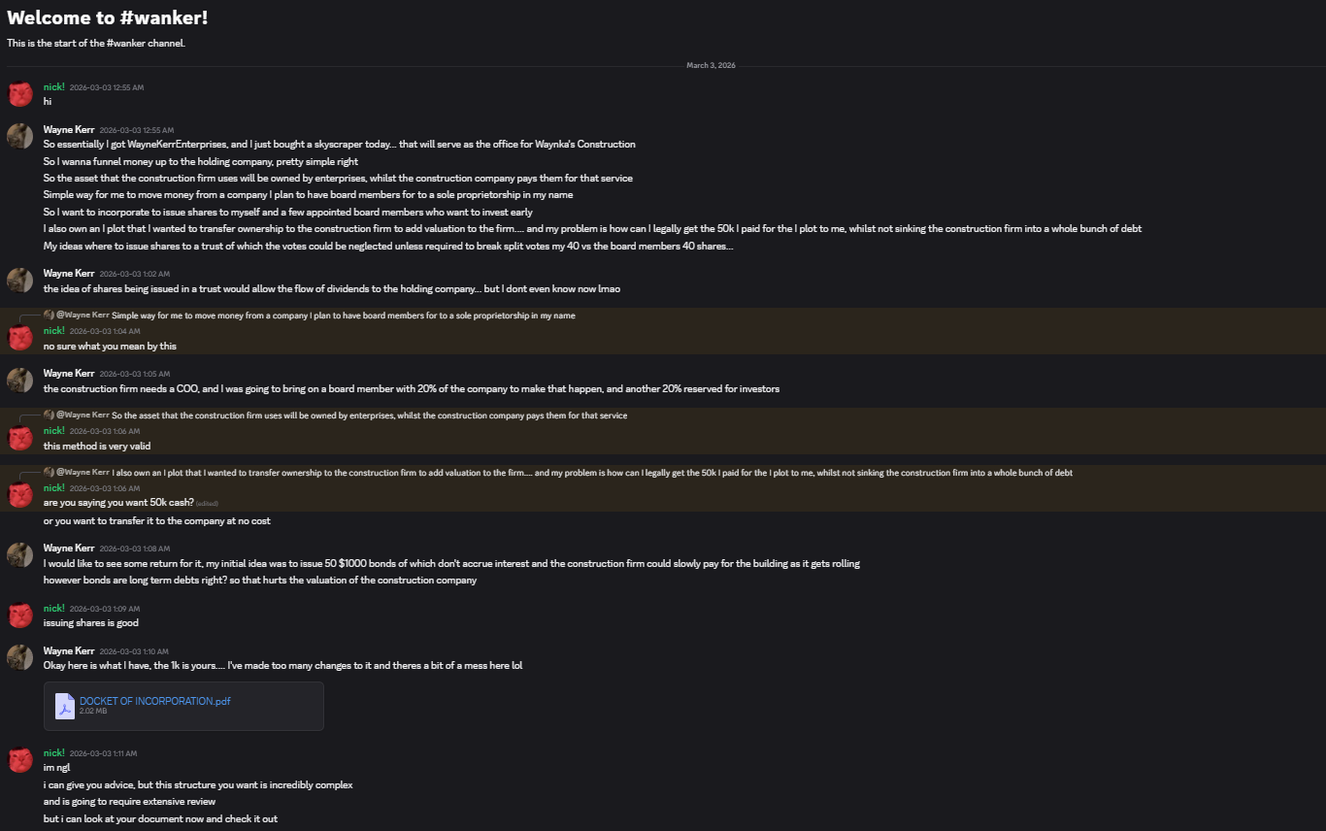Click the "(edited)" label after the 50k cash message
This screenshot has width=1326, height=831.
click(x=207, y=504)
